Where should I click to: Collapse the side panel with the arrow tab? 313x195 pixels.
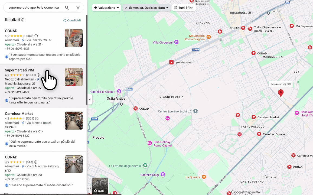click(90, 99)
